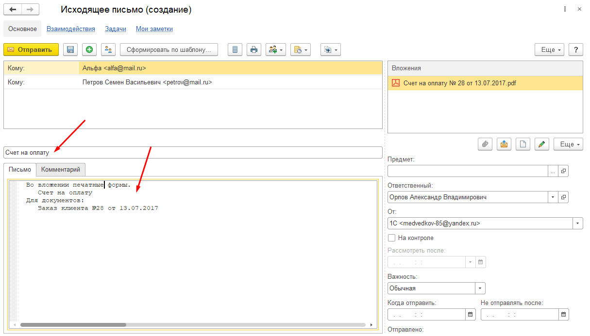Click the list document icon in toolbar
This screenshot has width=590, height=336.
(x=236, y=49)
